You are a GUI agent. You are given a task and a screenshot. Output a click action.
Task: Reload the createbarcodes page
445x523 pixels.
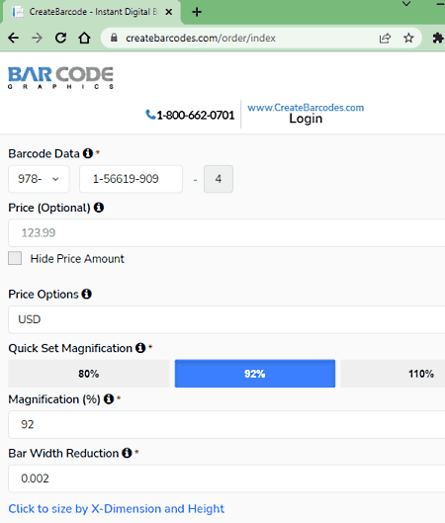(60, 38)
